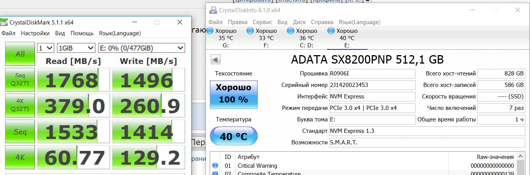Image resolution: width=530 pixels, height=175 pixels.
Task: Click health status orb for drive E:
Action: [331, 31]
